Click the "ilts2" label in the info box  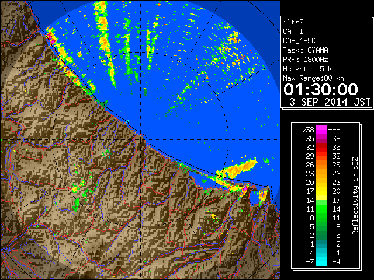(293, 22)
